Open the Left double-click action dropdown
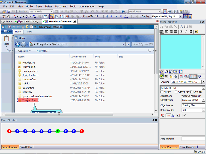The height and width of the screenshot is (154, 206). [x=203, y=88]
